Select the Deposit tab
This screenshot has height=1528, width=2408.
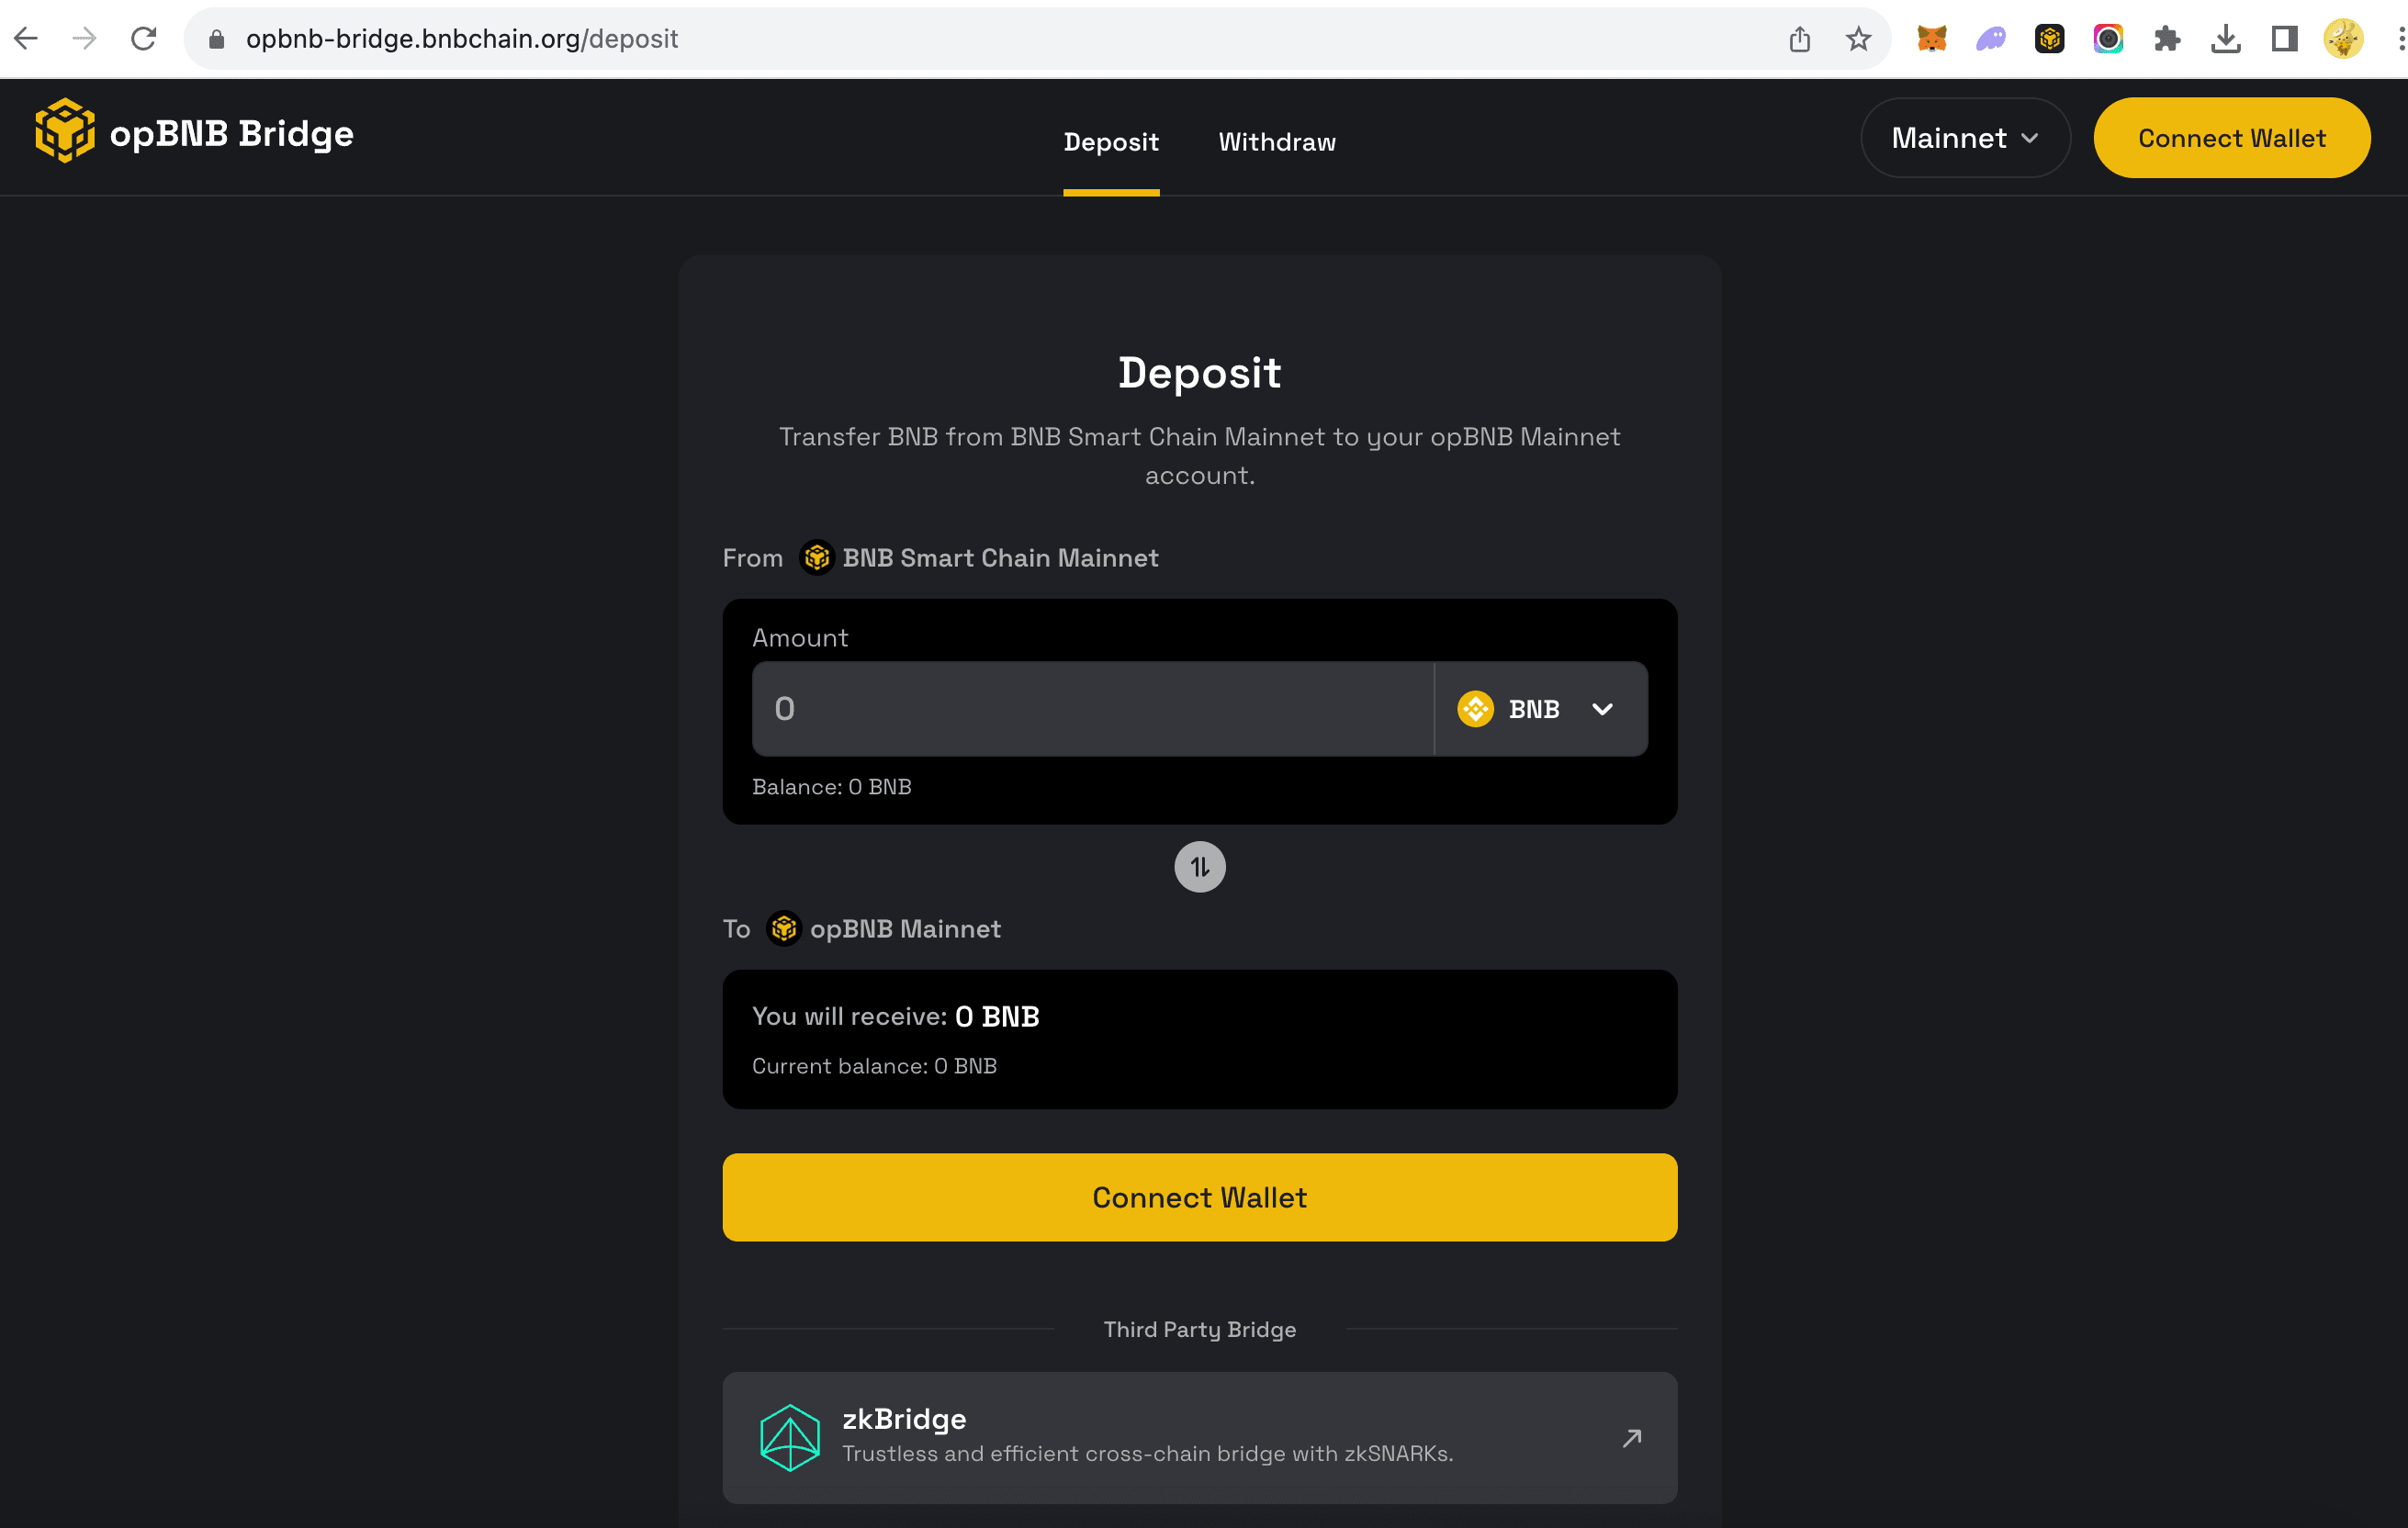1110,142
